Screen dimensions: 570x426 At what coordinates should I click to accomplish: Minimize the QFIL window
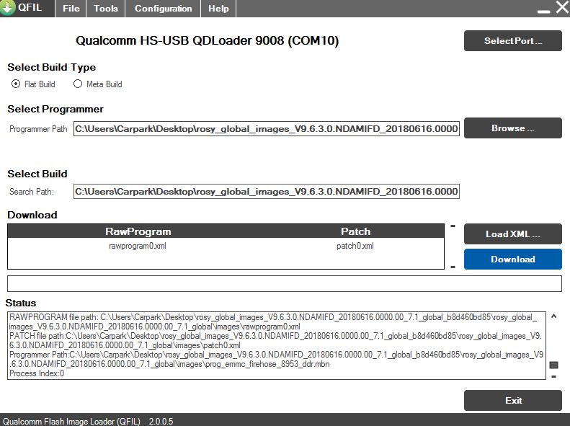click(x=543, y=12)
